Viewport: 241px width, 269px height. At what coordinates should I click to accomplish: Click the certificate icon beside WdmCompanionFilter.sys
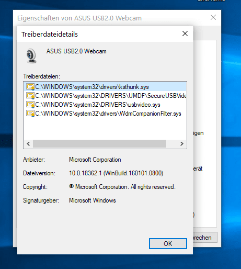(30, 114)
